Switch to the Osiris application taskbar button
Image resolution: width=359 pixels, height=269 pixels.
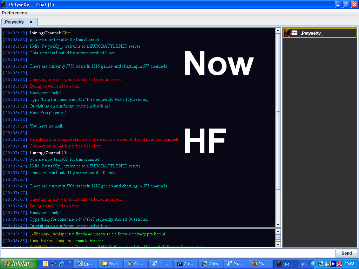tap(211, 264)
